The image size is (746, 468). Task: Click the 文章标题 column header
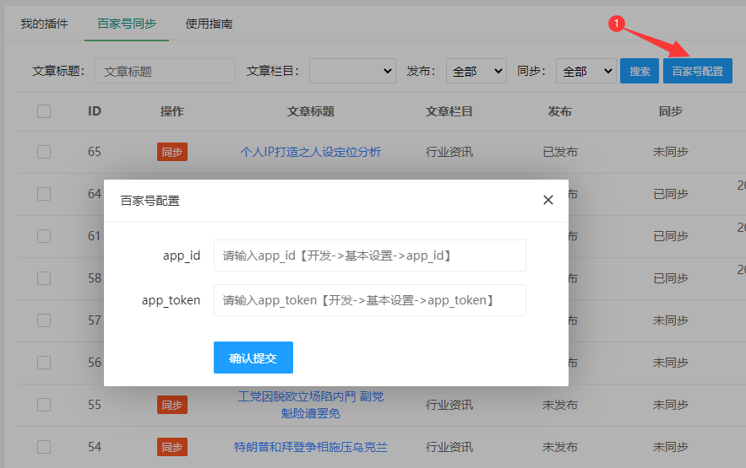coord(310,111)
